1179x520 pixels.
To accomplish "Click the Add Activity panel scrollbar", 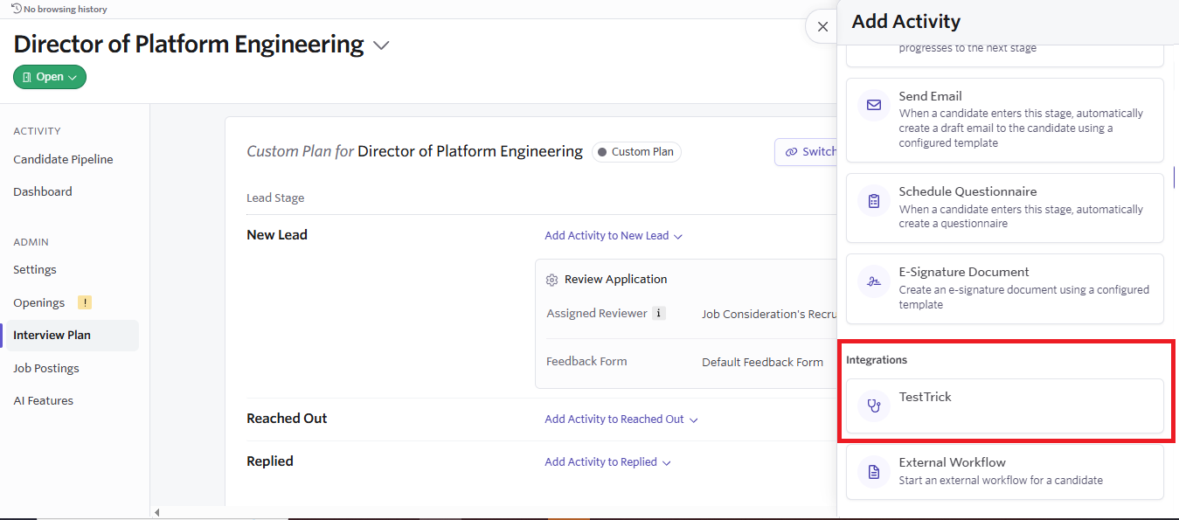I will pyautogui.click(x=1174, y=177).
